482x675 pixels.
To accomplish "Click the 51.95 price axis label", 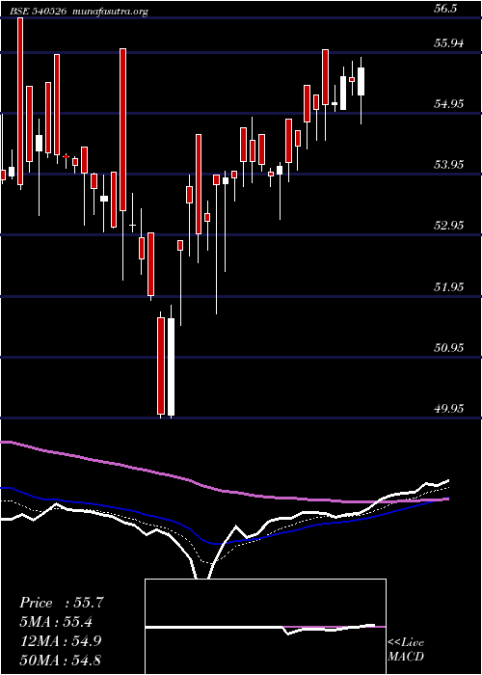I will click(x=448, y=286).
